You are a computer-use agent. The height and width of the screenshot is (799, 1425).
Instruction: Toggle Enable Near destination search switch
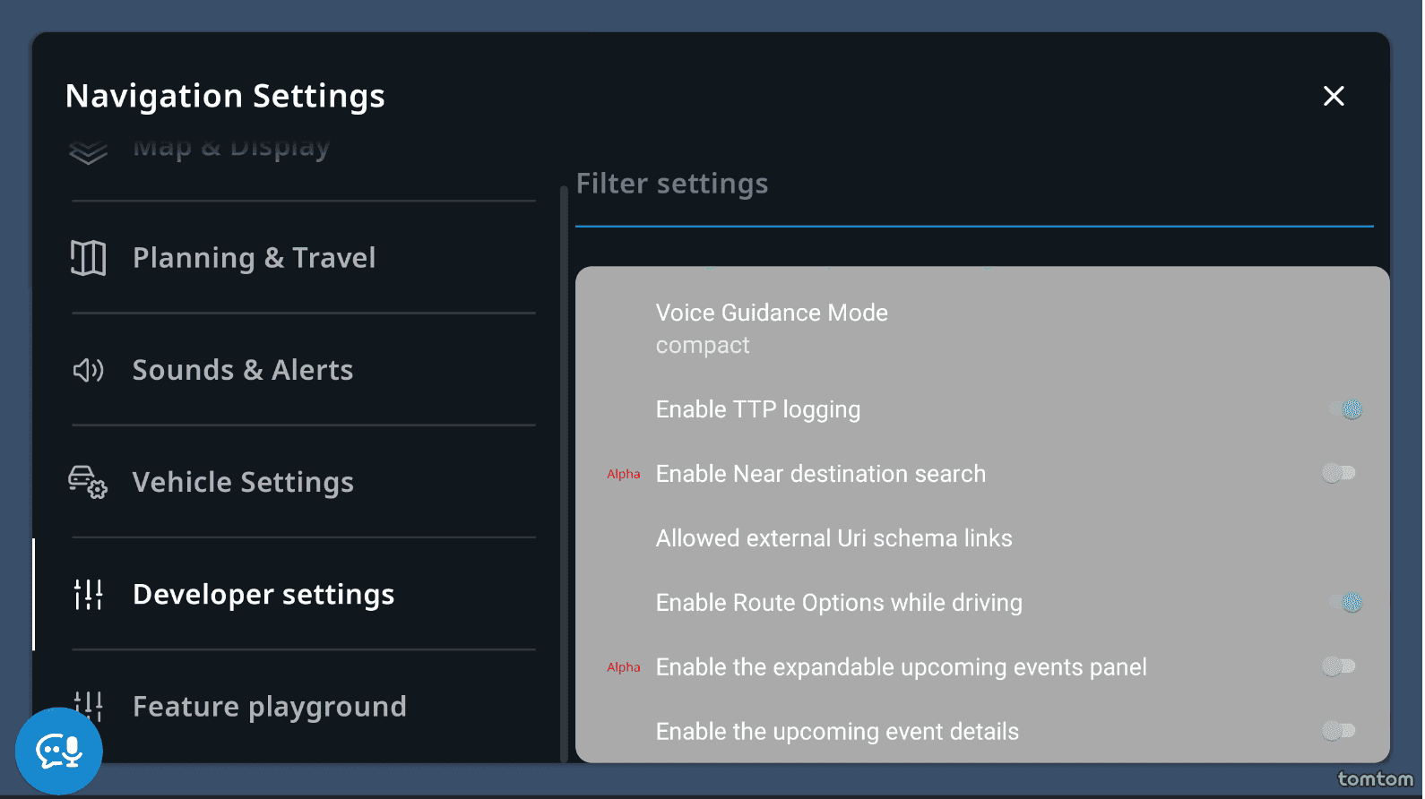pyautogui.click(x=1339, y=473)
